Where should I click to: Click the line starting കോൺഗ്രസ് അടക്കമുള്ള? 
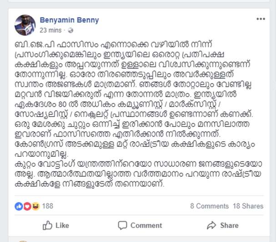tap(135, 144)
